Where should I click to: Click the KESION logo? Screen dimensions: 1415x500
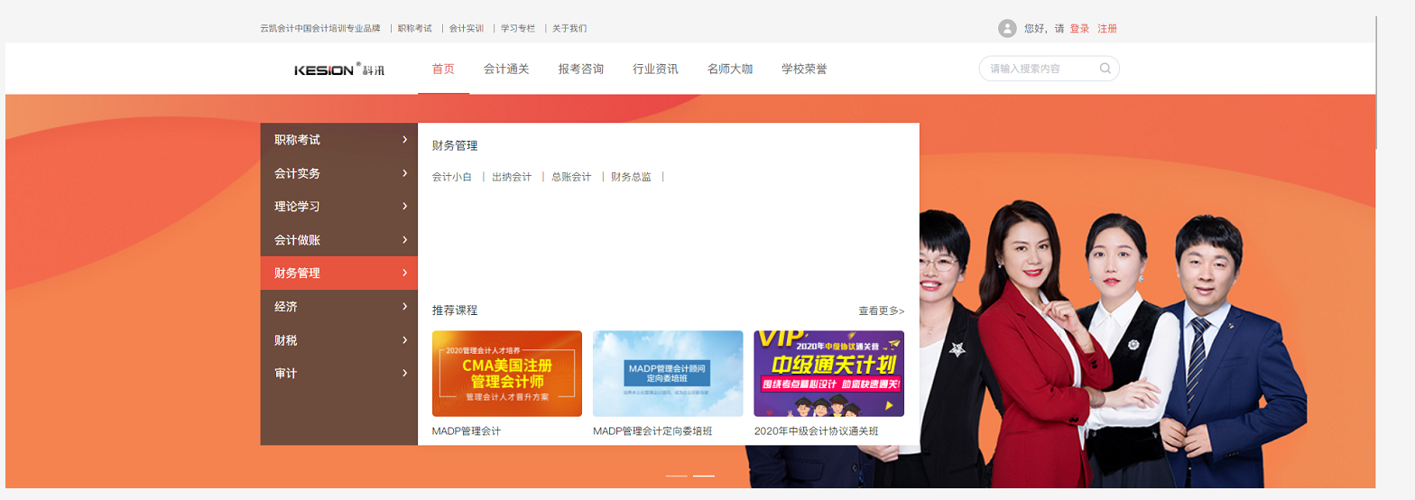339,69
